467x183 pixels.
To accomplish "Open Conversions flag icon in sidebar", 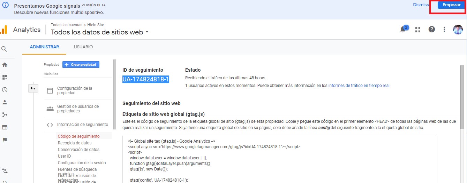I will click(5, 140).
